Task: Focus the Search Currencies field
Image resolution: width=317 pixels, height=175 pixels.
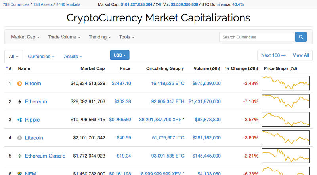Action: 256,37
